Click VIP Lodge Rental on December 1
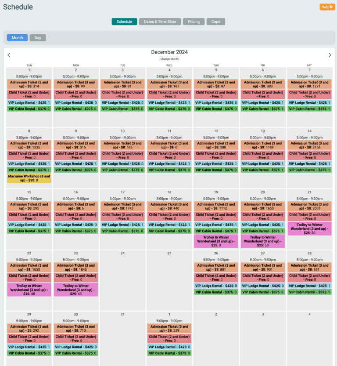 29,103
